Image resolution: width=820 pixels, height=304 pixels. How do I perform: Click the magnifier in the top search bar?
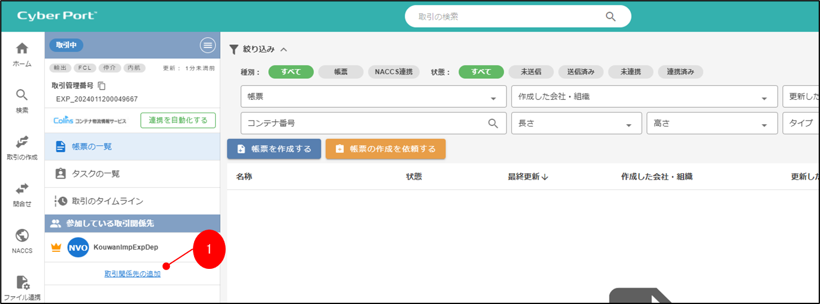coord(611,16)
